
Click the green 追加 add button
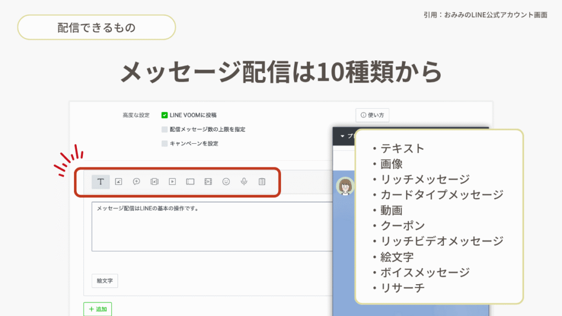click(x=98, y=309)
